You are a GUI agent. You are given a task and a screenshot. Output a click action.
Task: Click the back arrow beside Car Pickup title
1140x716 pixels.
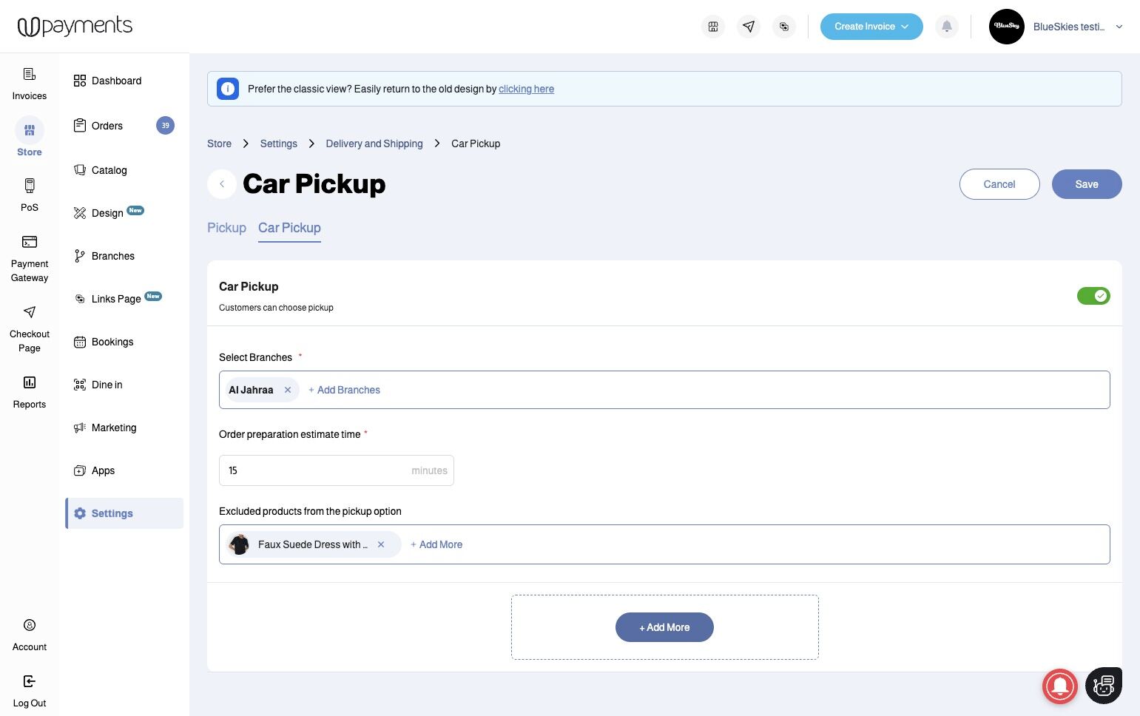pos(222,184)
